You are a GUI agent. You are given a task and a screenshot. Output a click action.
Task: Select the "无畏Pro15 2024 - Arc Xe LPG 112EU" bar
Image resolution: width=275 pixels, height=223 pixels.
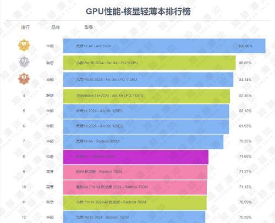148,80
